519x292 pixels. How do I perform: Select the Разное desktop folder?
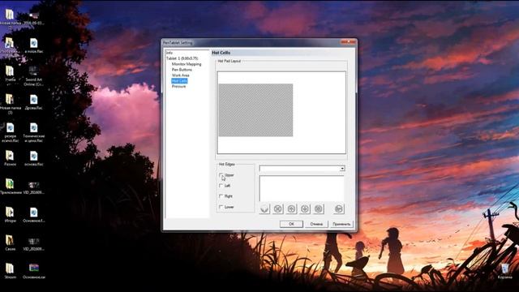point(10,158)
